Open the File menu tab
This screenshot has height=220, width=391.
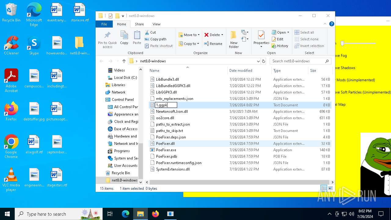(104, 24)
